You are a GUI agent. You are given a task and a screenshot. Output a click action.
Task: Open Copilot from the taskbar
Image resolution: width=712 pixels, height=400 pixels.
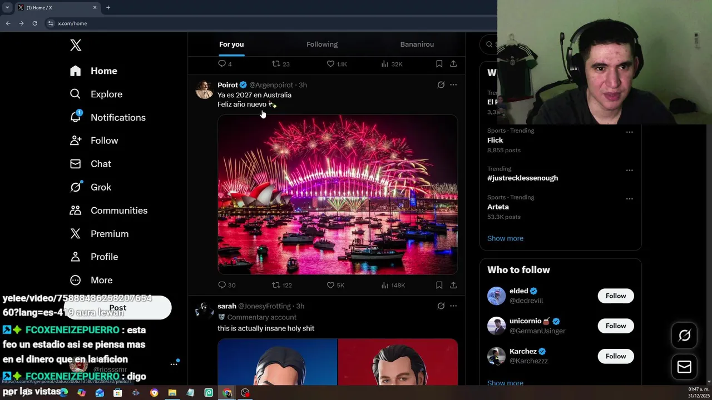point(82,393)
